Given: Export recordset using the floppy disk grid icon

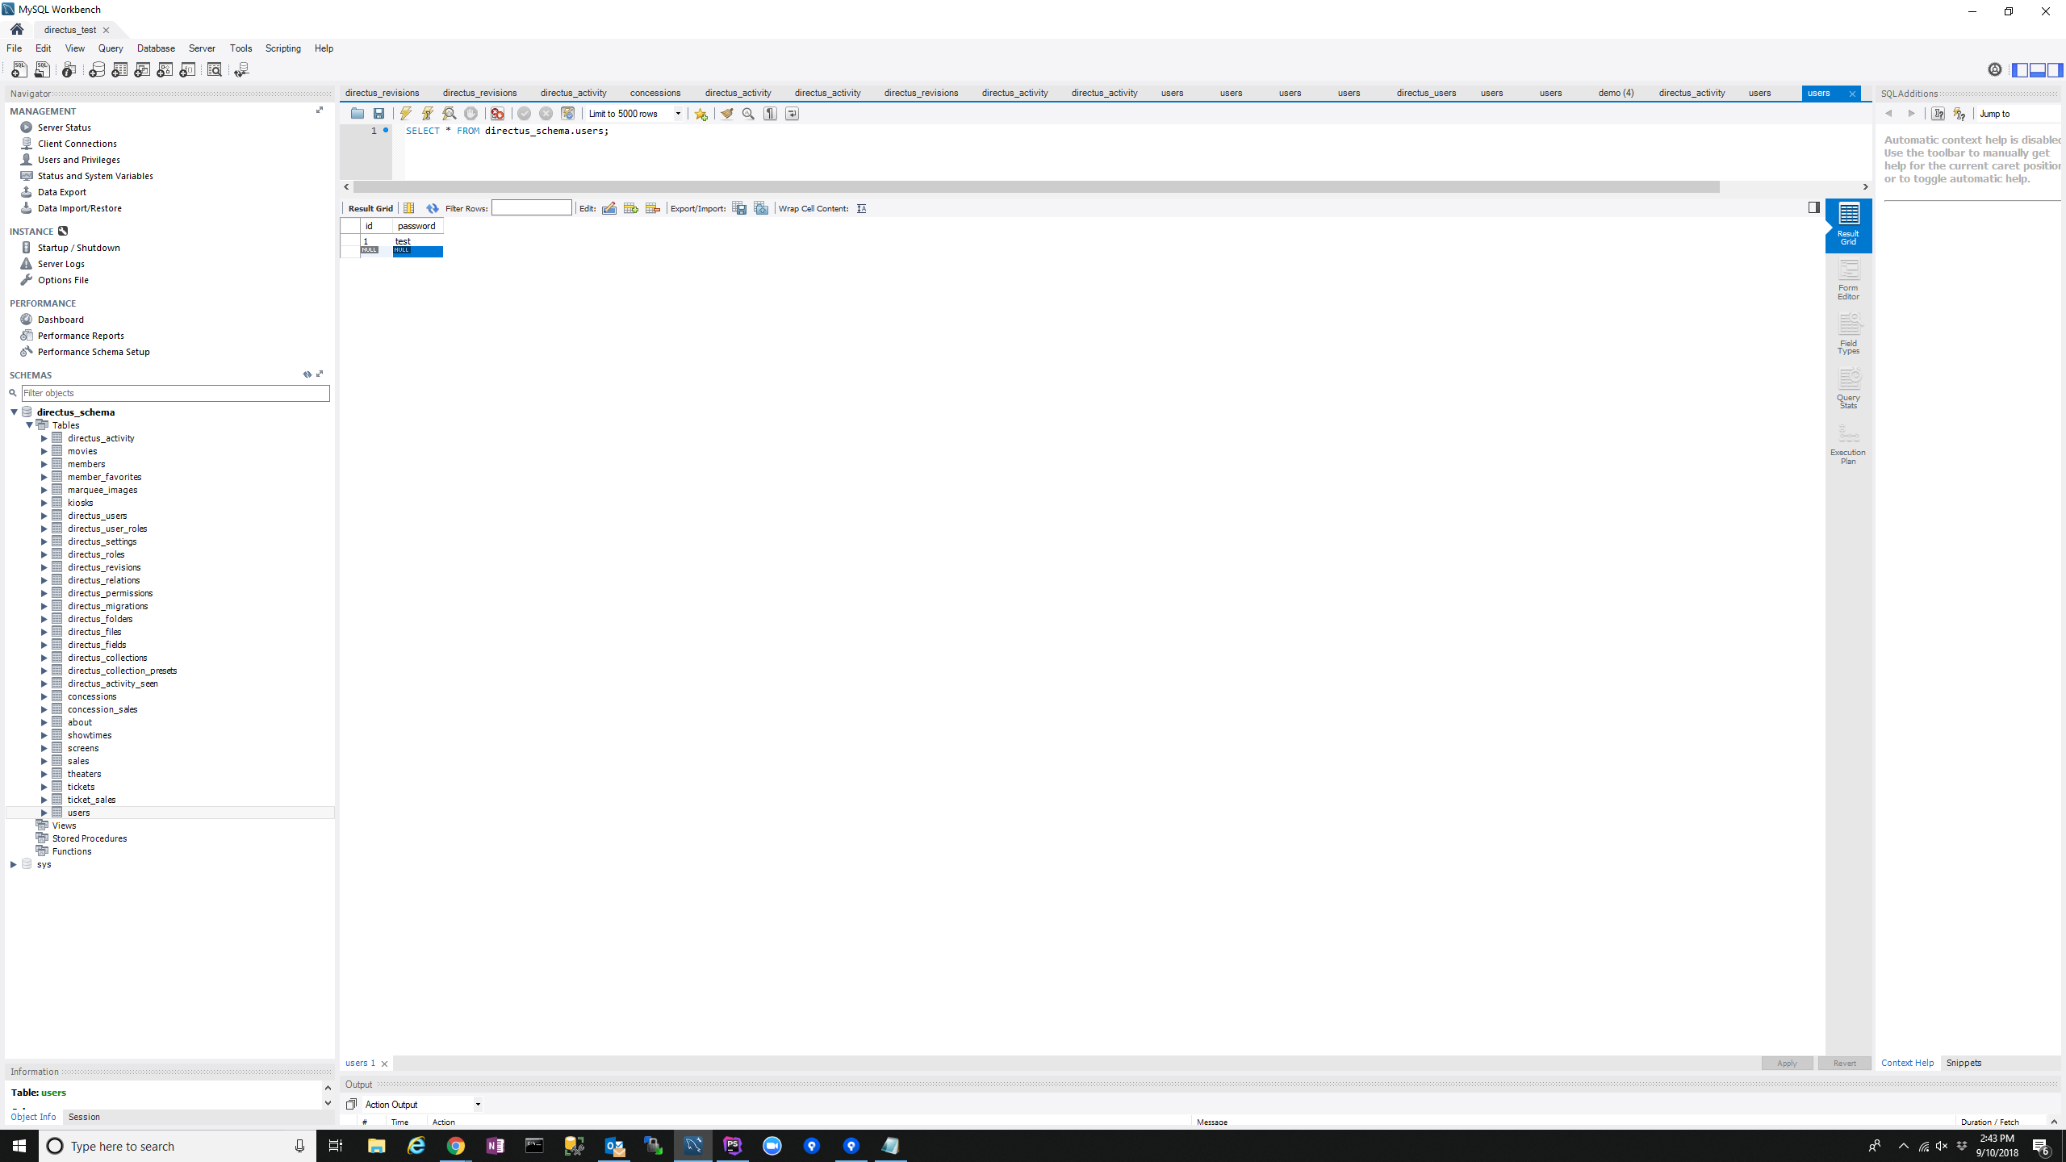Looking at the screenshot, I should 739,207.
